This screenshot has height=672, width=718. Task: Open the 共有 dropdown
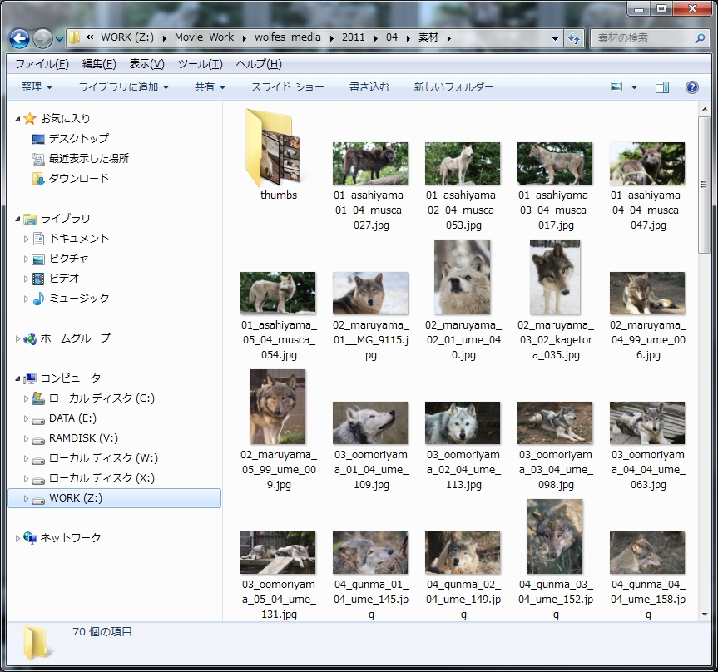(210, 87)
